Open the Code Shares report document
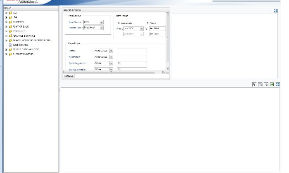 [x=20, y=45]
